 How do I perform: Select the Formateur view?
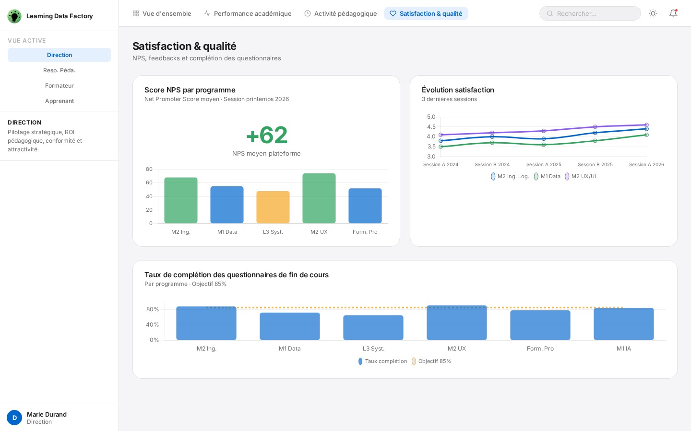coord(60,86)
